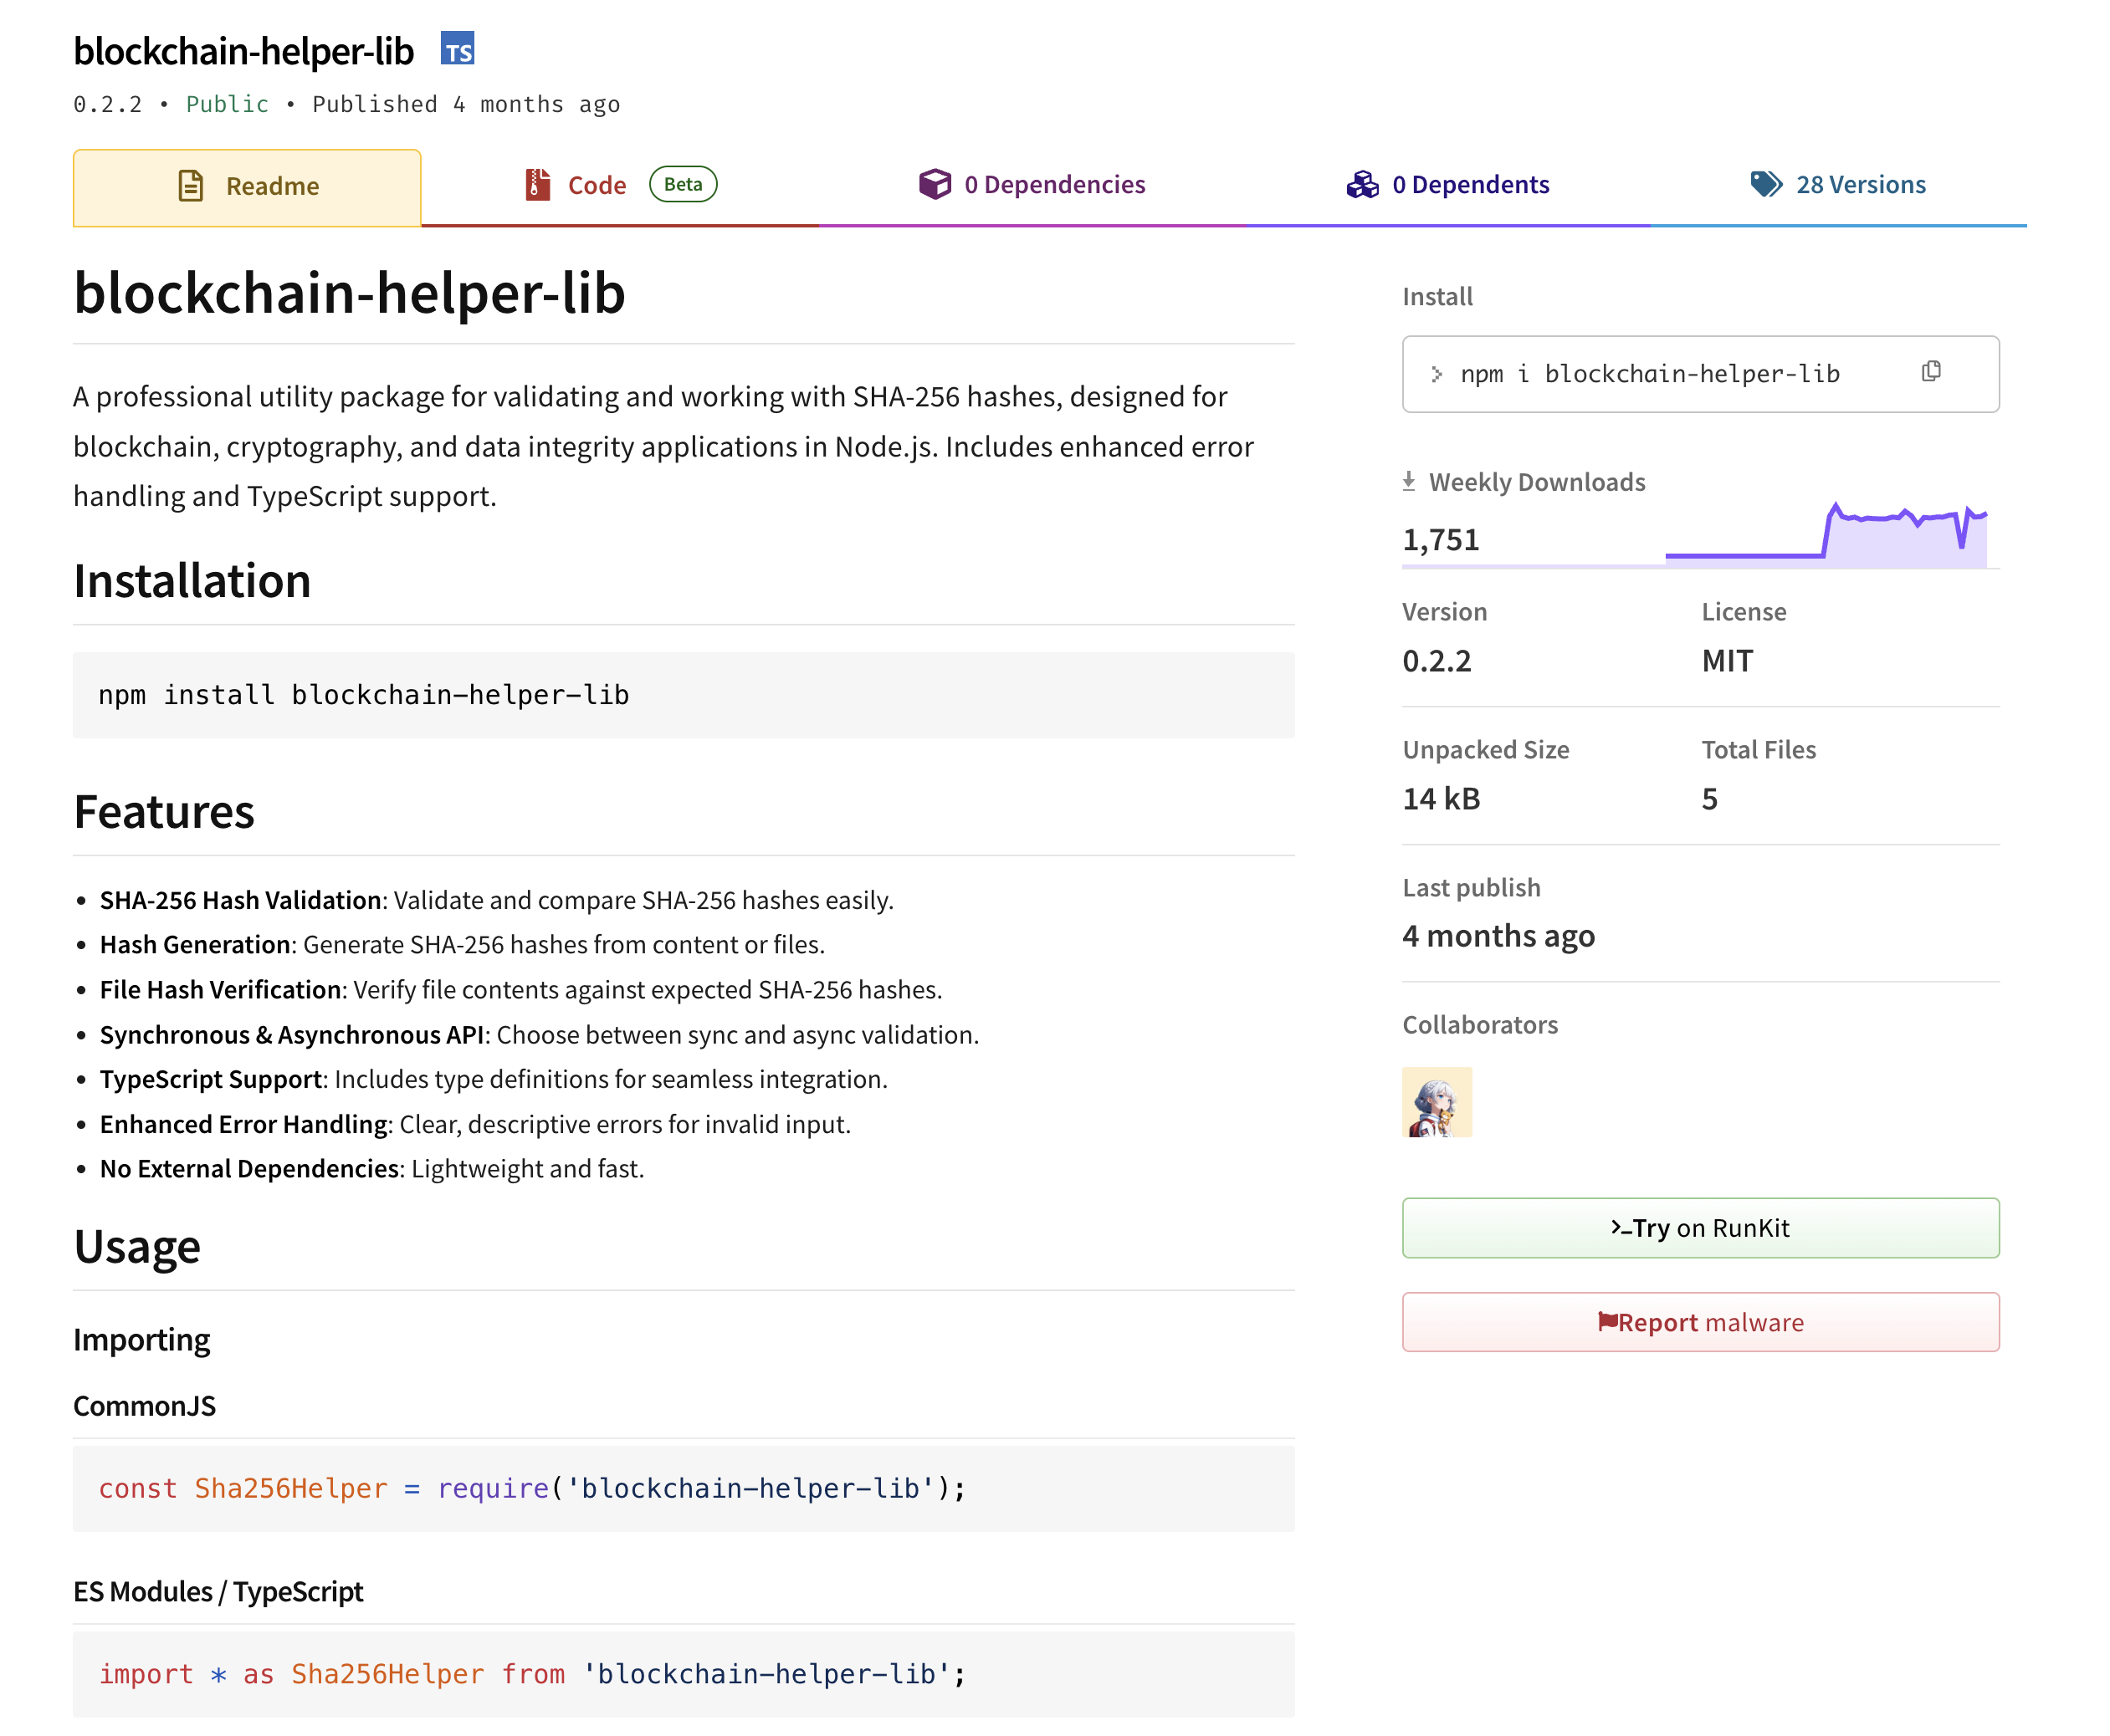Click the npm i install command field
Viewport: 2110px width, 1736px height.
tap(1649, 374)
